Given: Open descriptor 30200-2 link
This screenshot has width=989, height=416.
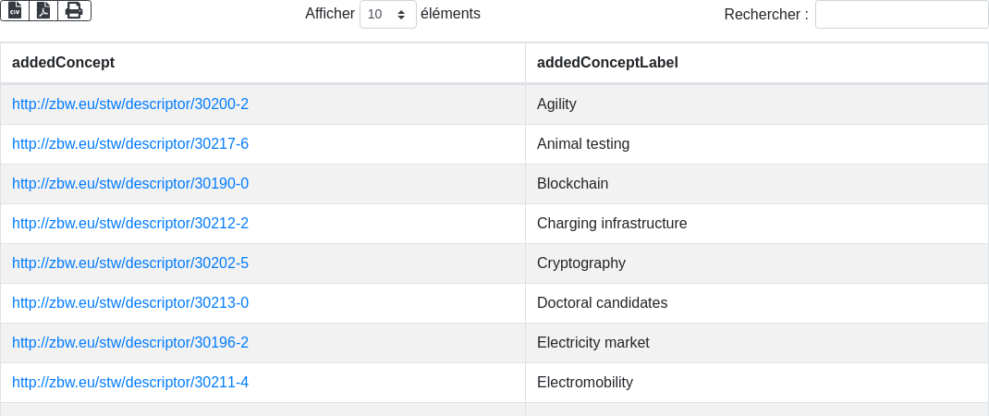Looking at the screenshot, I should click(130, 104).
